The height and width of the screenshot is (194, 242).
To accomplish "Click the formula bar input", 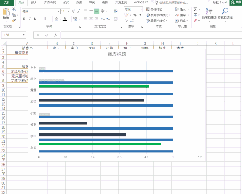I will coord(151,35).
